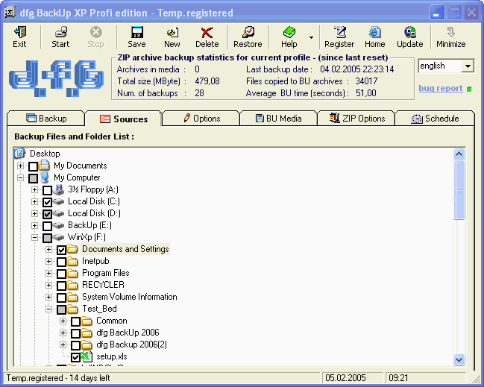The width and height of the screenshot is (484, 387).
Task: Open the Options tab
Action: pyautogui.click(x=201, y=119)
